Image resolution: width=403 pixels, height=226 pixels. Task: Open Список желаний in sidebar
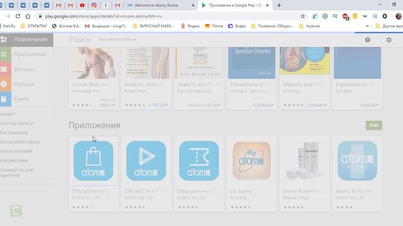click(16, 151)
